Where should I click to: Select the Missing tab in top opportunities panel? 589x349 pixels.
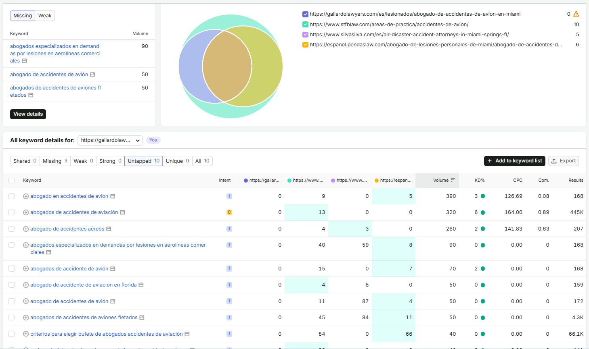click(23, 16)
